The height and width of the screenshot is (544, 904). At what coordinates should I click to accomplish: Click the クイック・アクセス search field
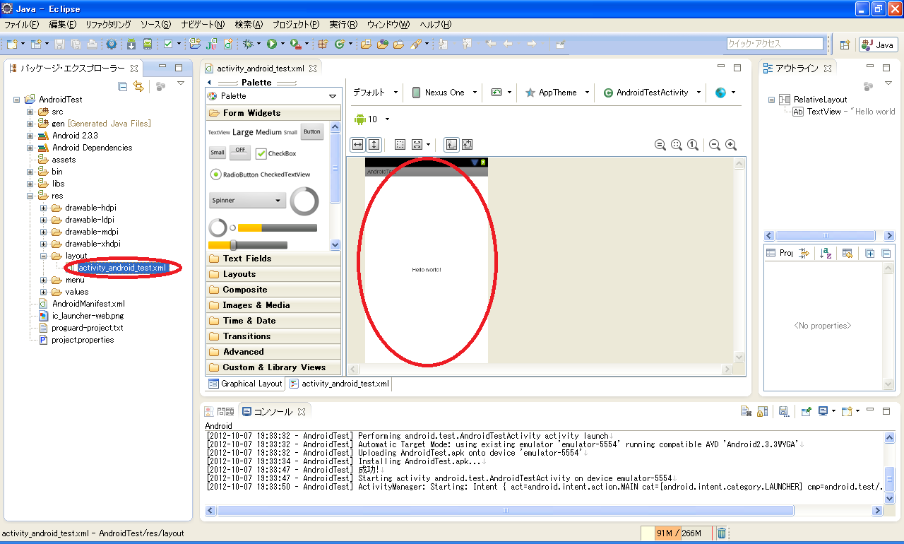775,44
